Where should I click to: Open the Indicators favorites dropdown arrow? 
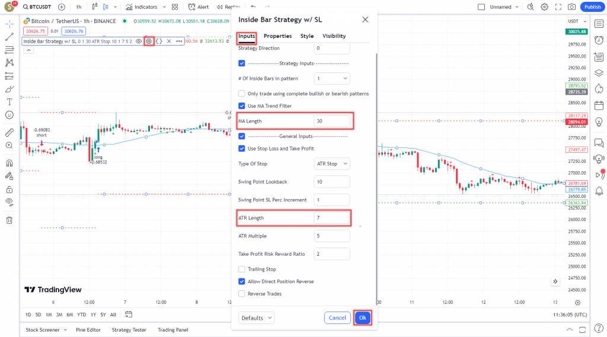[164, 7]
